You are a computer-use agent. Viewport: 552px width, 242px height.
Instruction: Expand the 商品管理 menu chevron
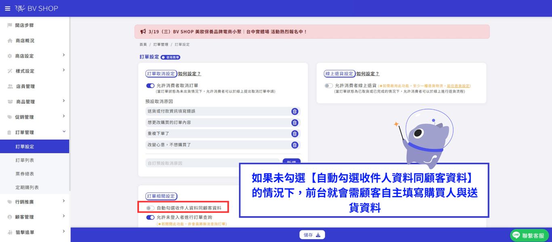(63, 101)
